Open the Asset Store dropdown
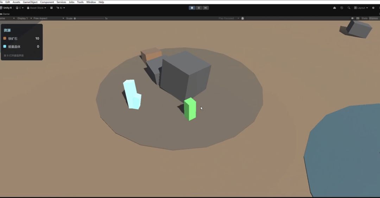 pos(36,8)
